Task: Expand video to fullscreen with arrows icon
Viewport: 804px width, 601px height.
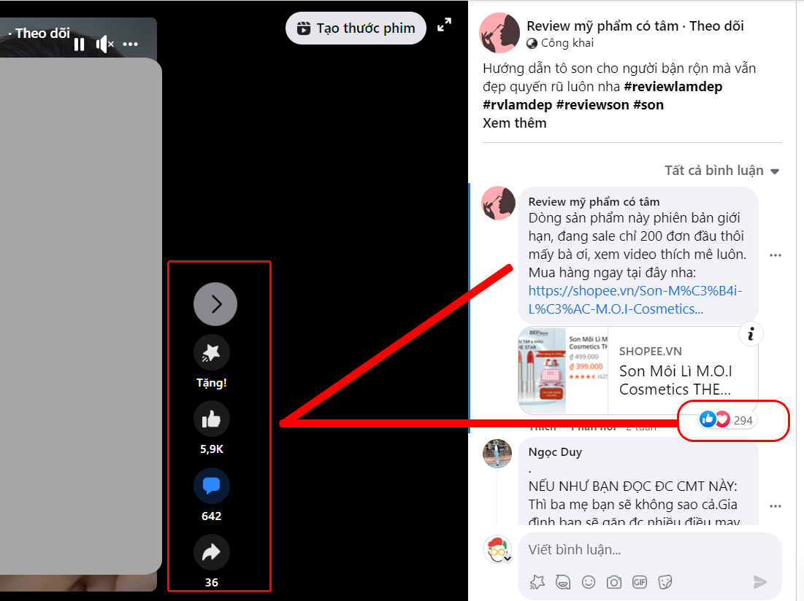Action: [444, 25]
